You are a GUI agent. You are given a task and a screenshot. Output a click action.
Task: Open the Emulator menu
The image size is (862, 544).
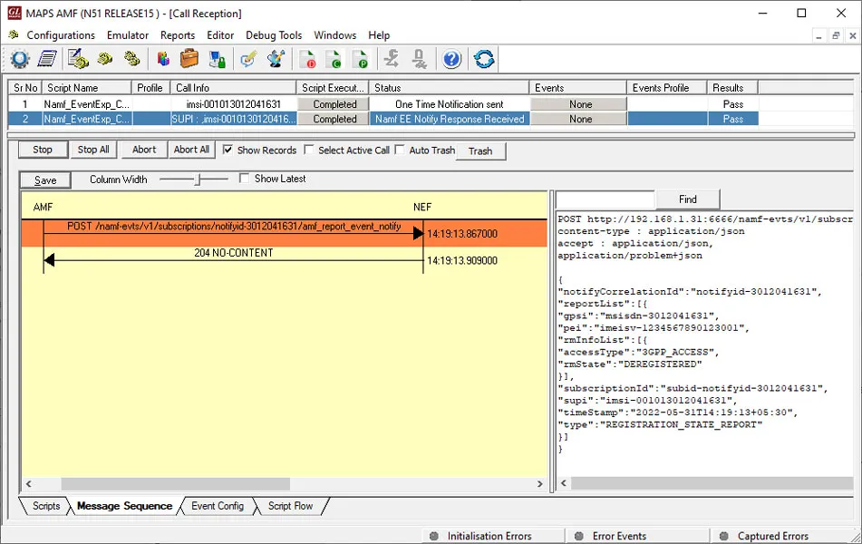128,35
